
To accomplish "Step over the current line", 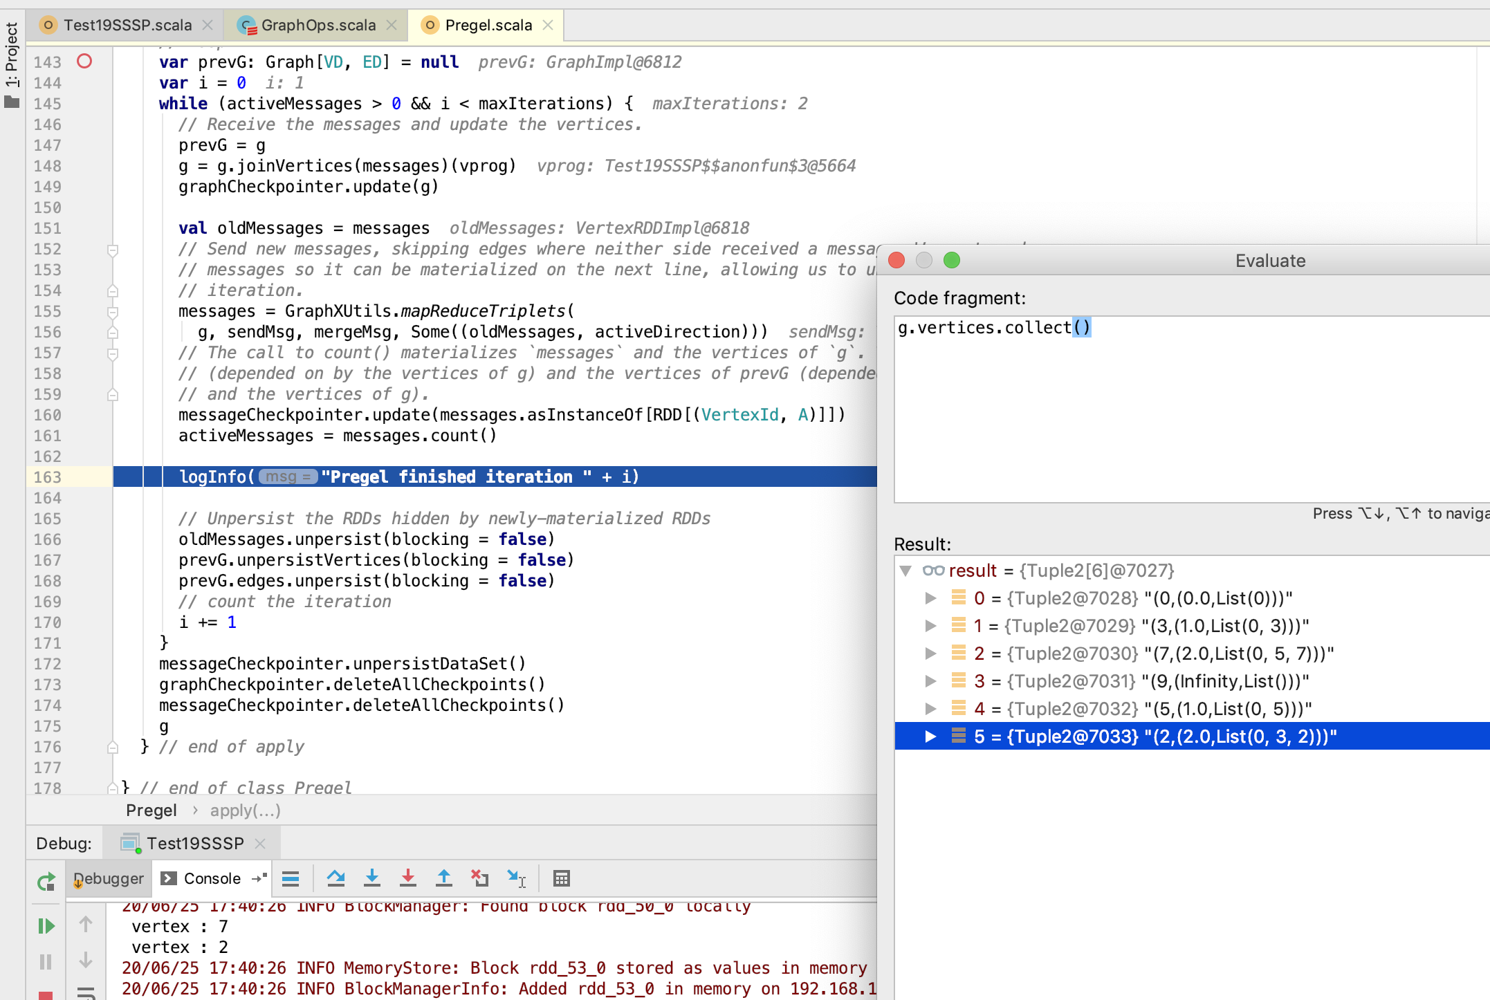I will click(x=336, y=878).
